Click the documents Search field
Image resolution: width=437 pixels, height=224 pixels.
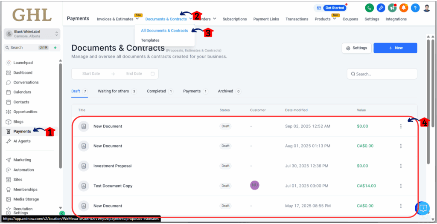pyautogui.click(x=382, y=74)
